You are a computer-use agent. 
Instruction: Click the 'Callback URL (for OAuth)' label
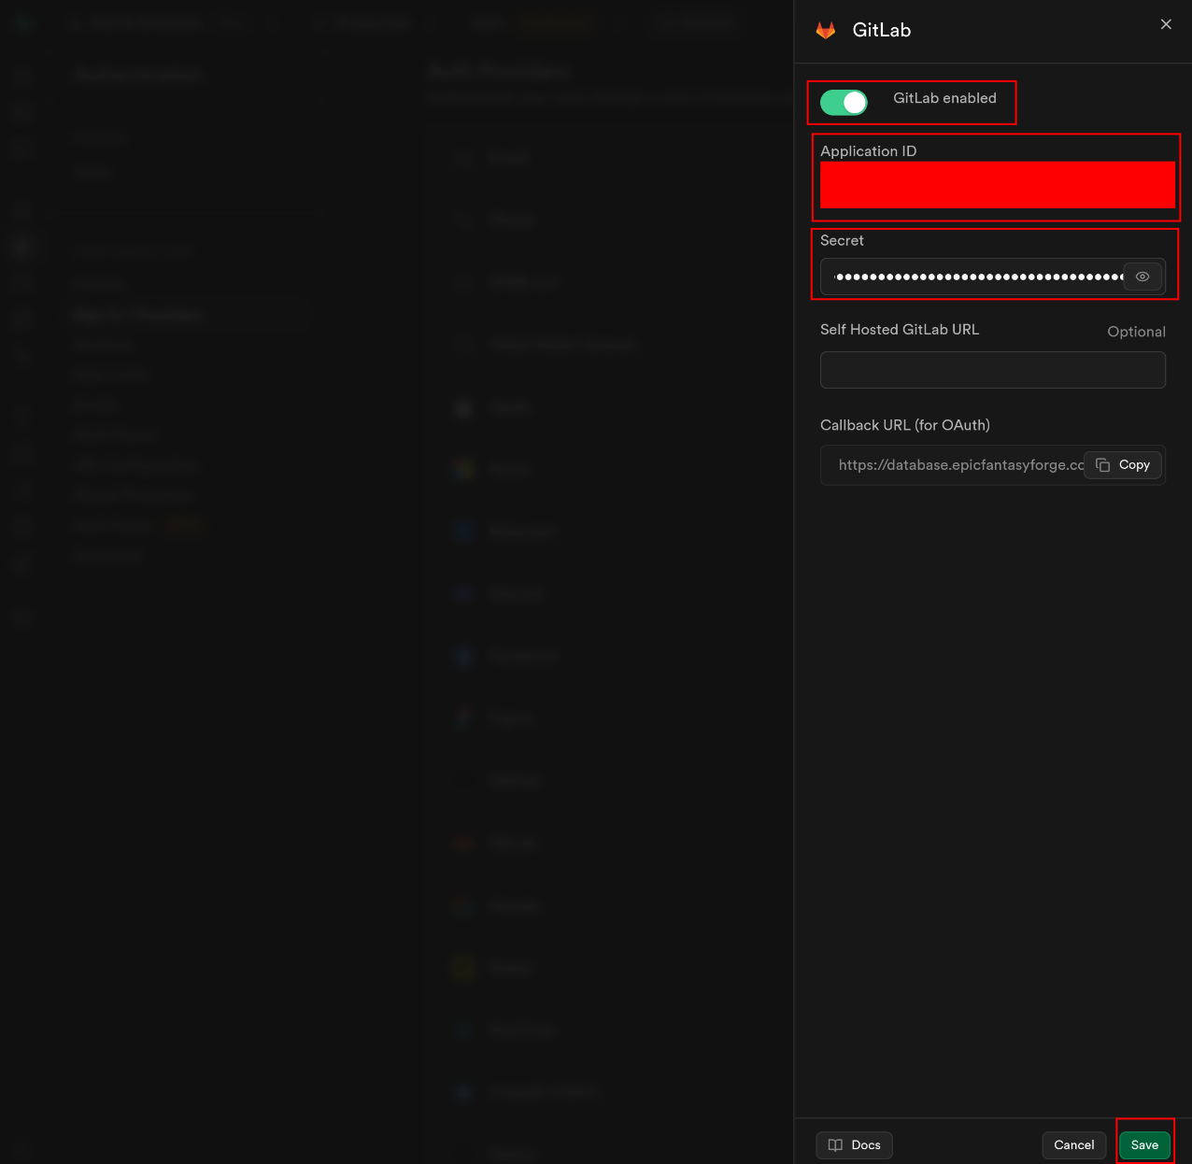tap(904, 425)
